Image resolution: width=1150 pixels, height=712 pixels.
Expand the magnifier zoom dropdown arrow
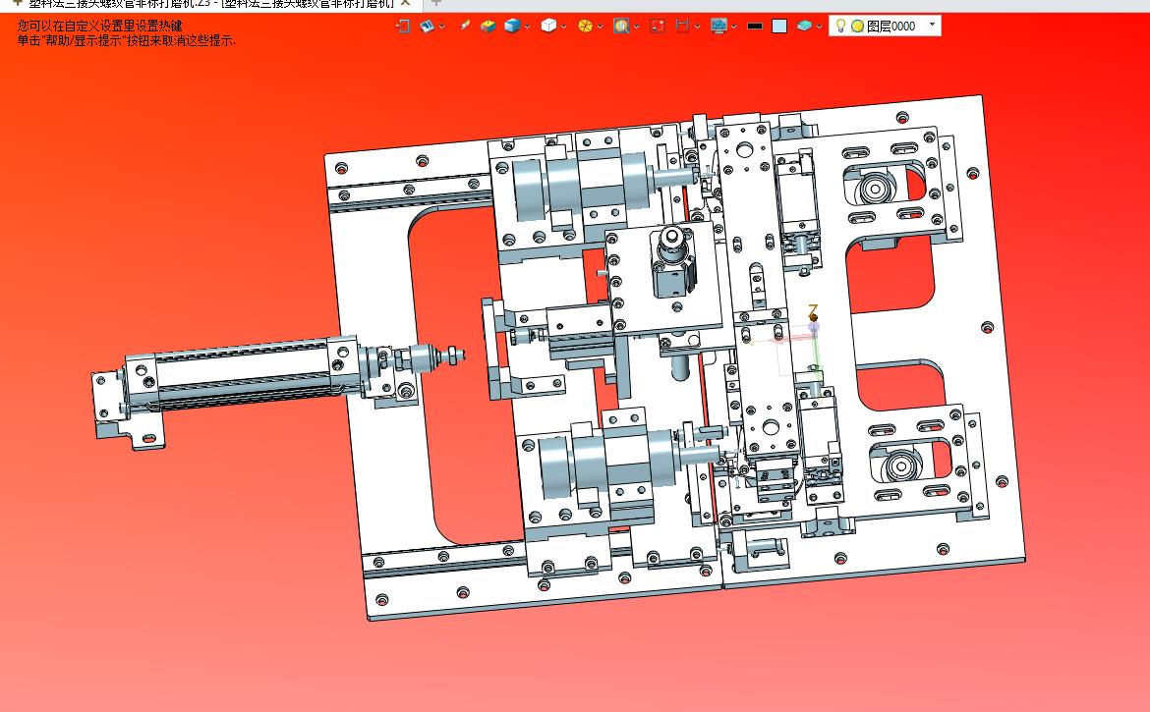tap(637, 27)
